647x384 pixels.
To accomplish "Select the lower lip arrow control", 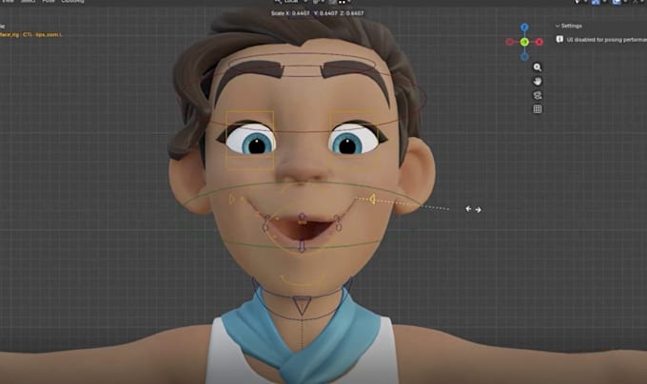I will [x=302, y=246].
